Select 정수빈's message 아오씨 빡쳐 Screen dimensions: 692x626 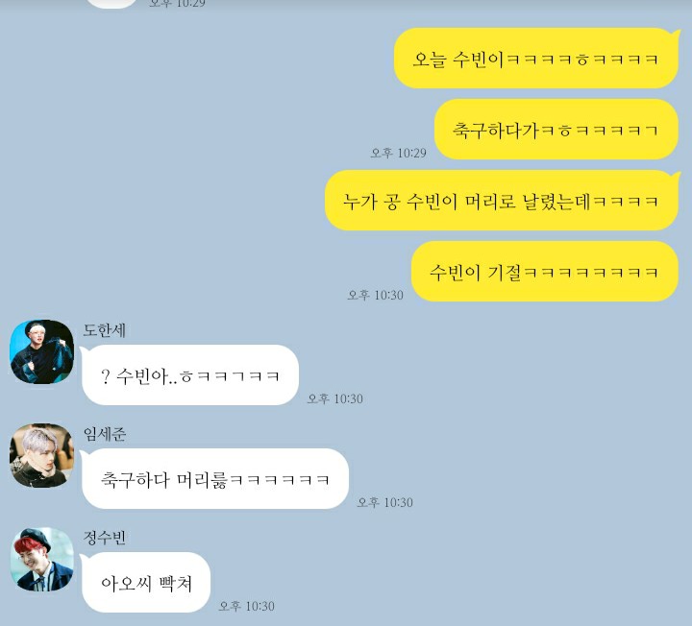pos(146,583)
